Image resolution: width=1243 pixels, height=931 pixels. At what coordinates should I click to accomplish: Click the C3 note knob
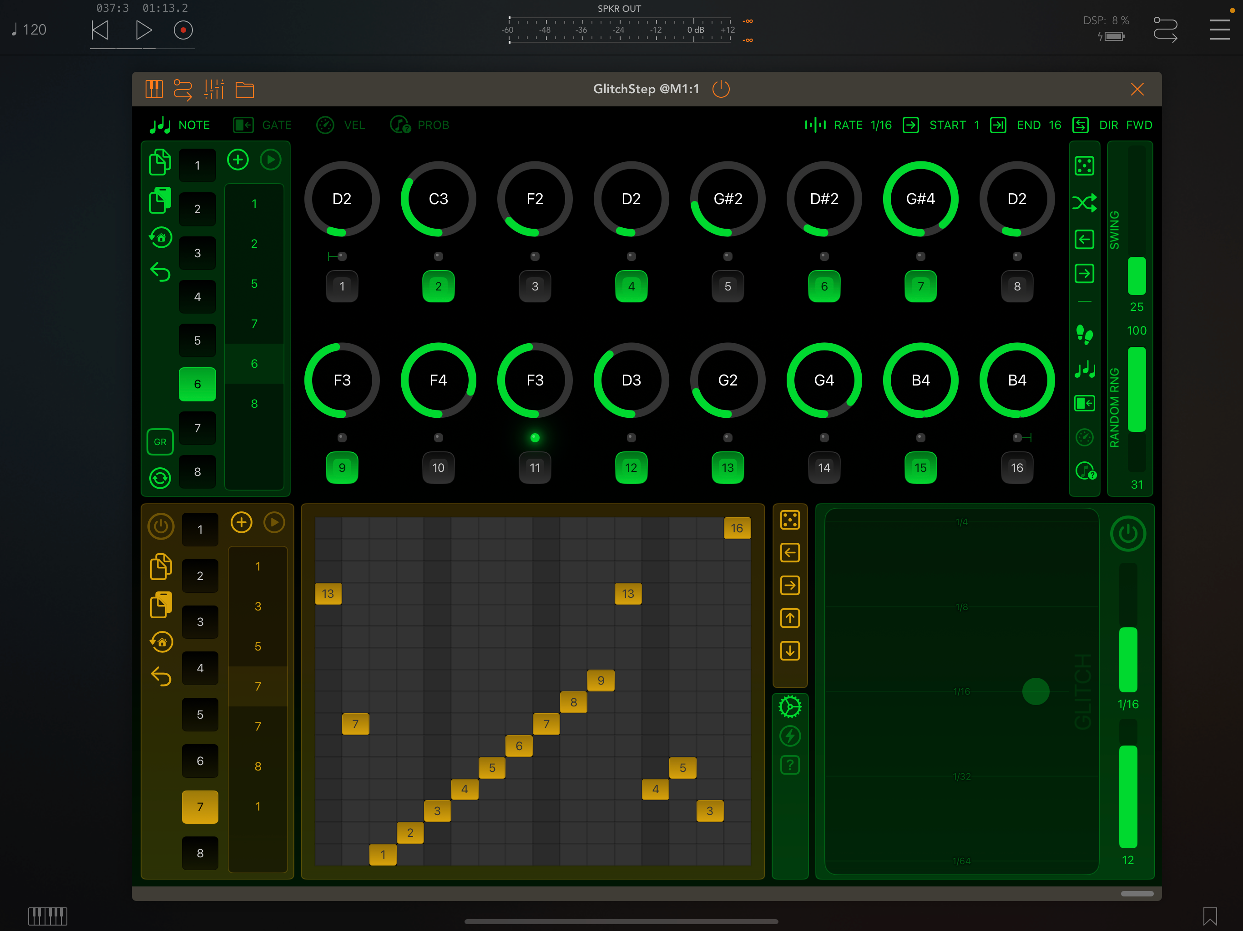tap(438, 199)
